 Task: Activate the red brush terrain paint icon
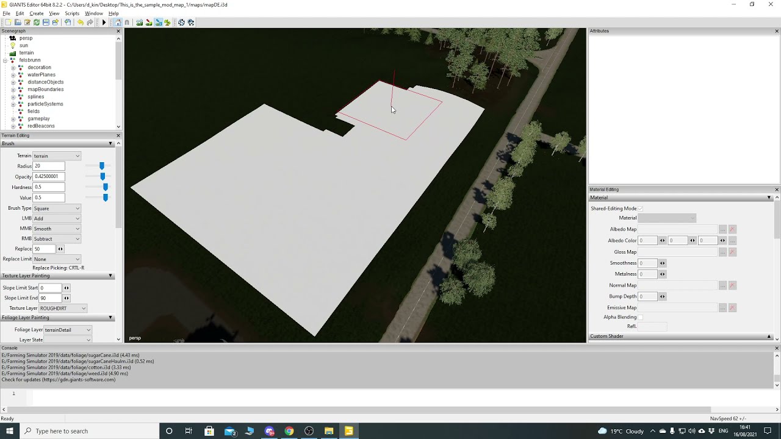(148, 23)
